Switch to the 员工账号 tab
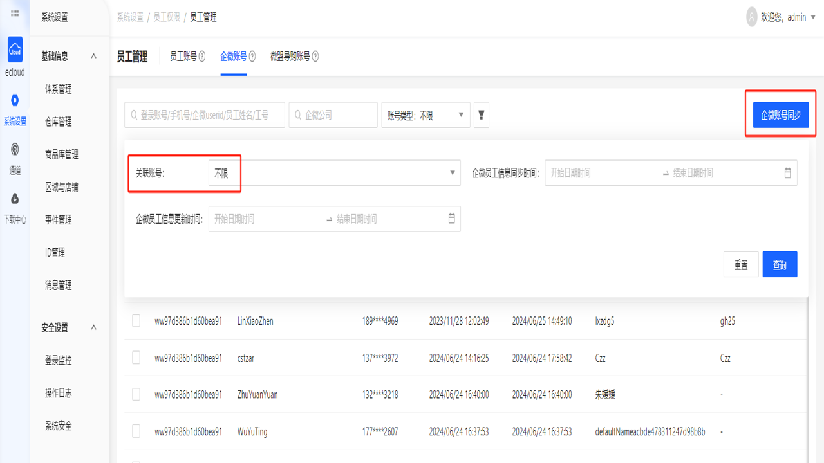824x463 pixels. pyautogui.click(x=183, y=57)
